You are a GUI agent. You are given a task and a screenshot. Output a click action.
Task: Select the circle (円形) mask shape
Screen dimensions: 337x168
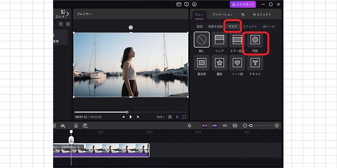255,40
